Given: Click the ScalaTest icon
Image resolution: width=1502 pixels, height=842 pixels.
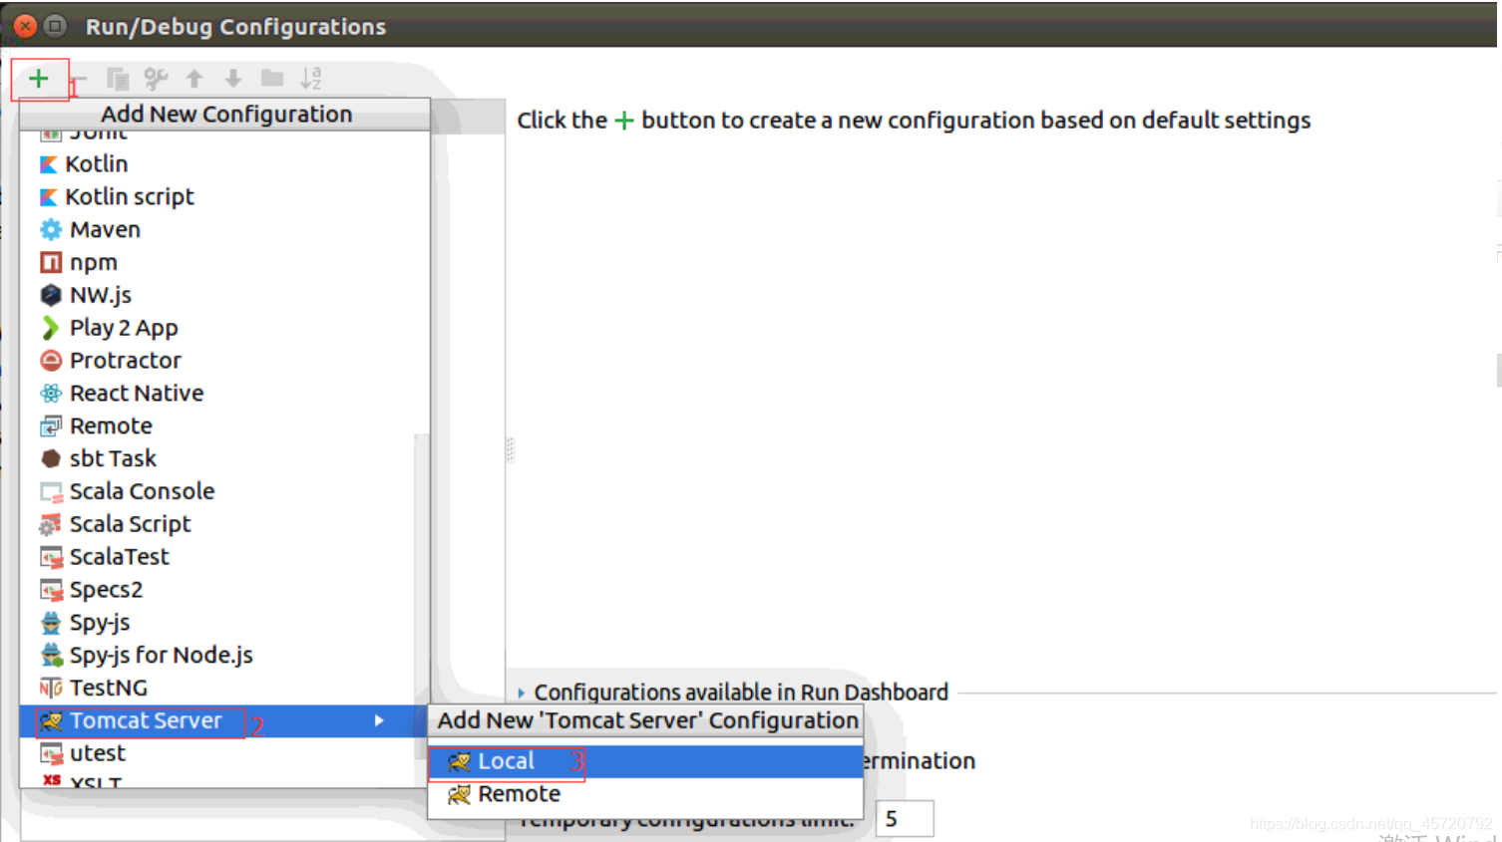Looking at the screenshot, I should point(51,558).
